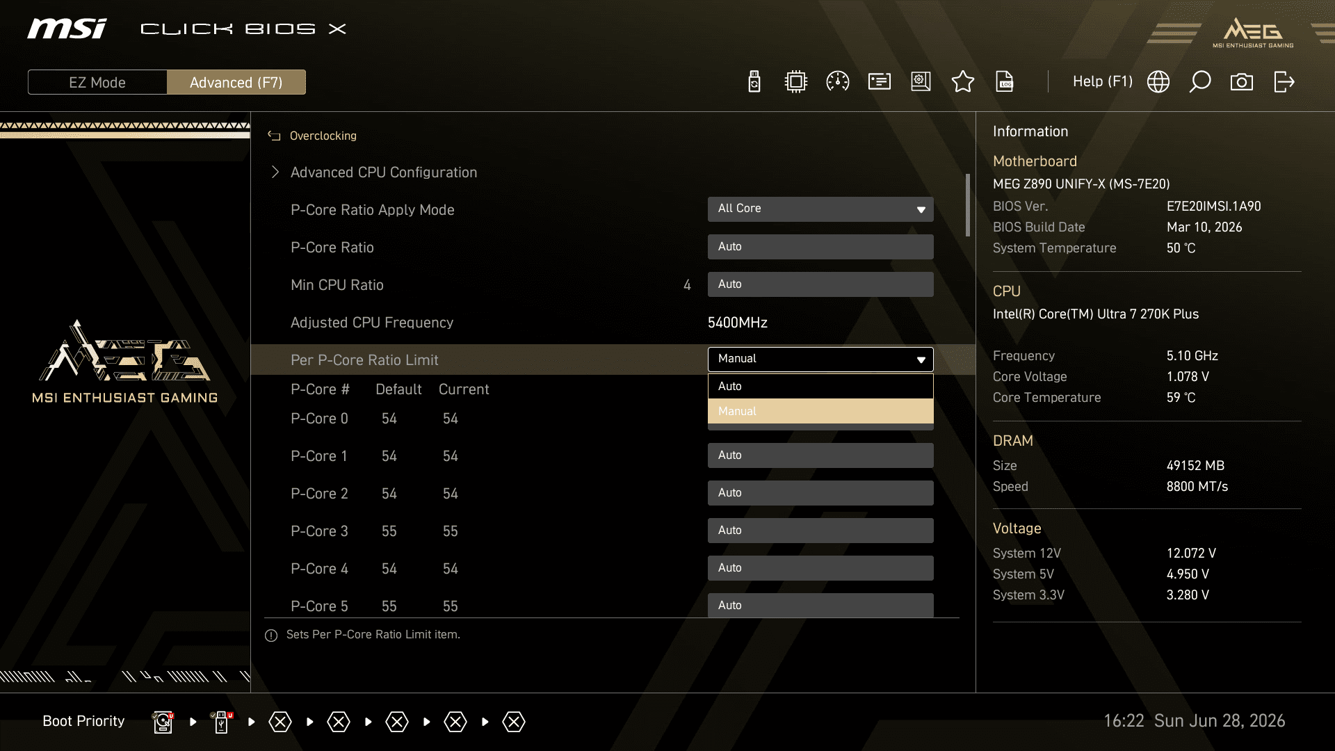Click the back arrow beside Overclocking
The image size is (1335, 751).
point(274,136)
